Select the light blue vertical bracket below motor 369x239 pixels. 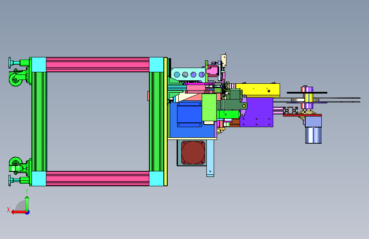[x=210, y=158]
